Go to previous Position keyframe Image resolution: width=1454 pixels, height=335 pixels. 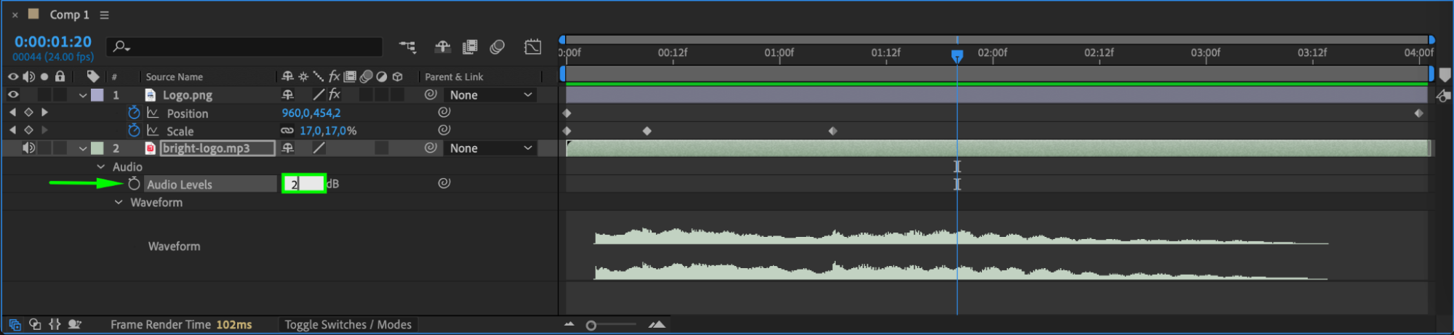coord(12,113)
